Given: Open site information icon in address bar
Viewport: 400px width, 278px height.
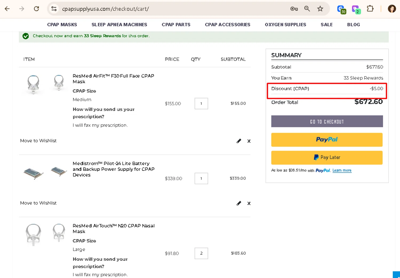Looking at the screenshot, I should [54, 9].
